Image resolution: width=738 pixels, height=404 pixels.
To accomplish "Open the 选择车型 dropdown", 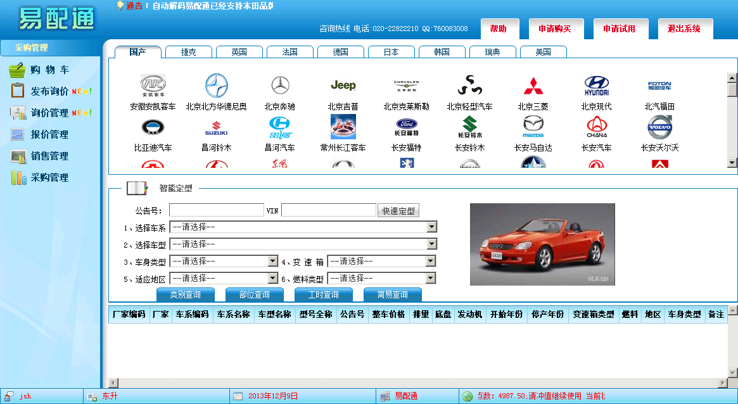I will pyautogui.click(x=303, y=244).
